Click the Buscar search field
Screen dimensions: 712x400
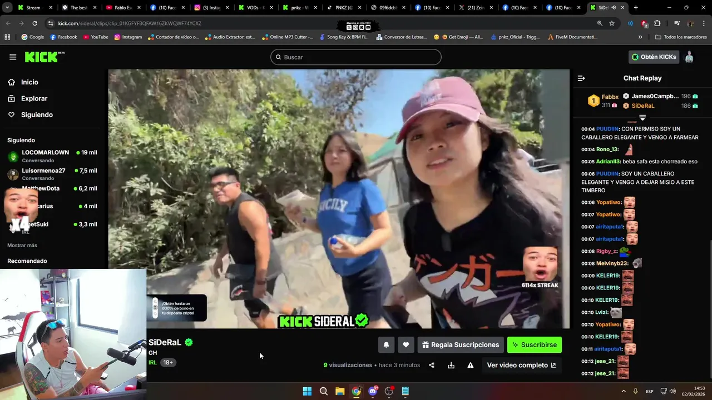coord(356,57)
